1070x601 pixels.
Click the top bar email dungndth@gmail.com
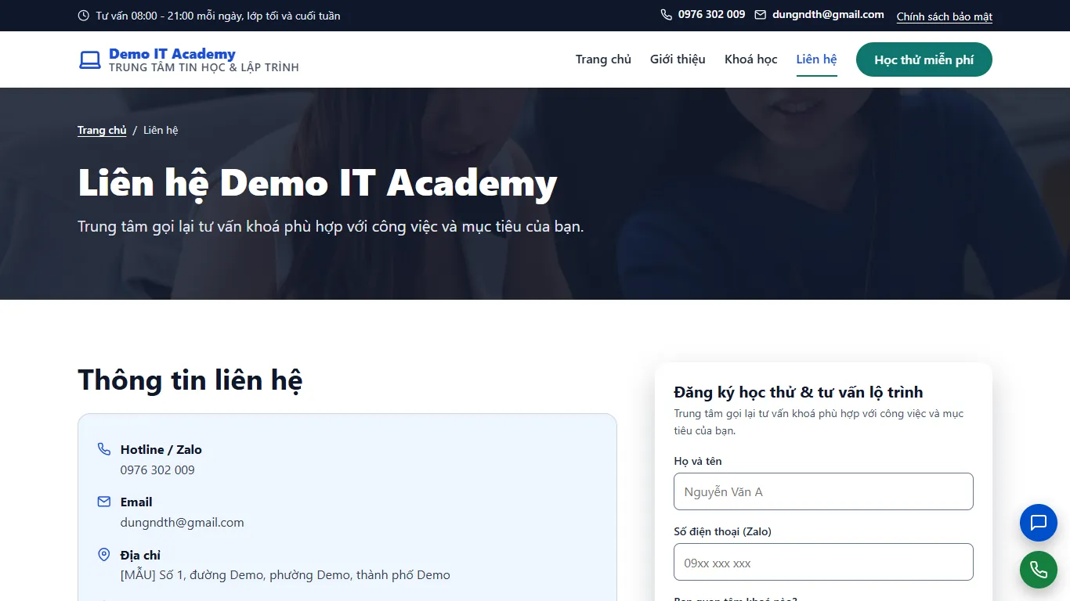828,15
